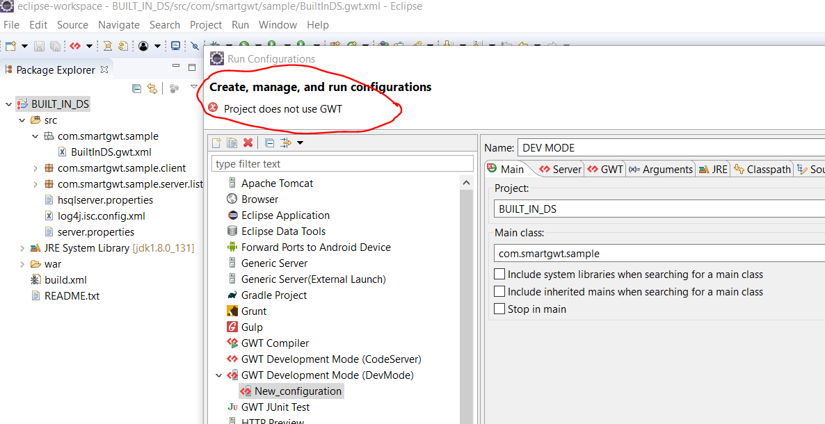Delete selected launch configuration red X

click(x=248, y=142)
